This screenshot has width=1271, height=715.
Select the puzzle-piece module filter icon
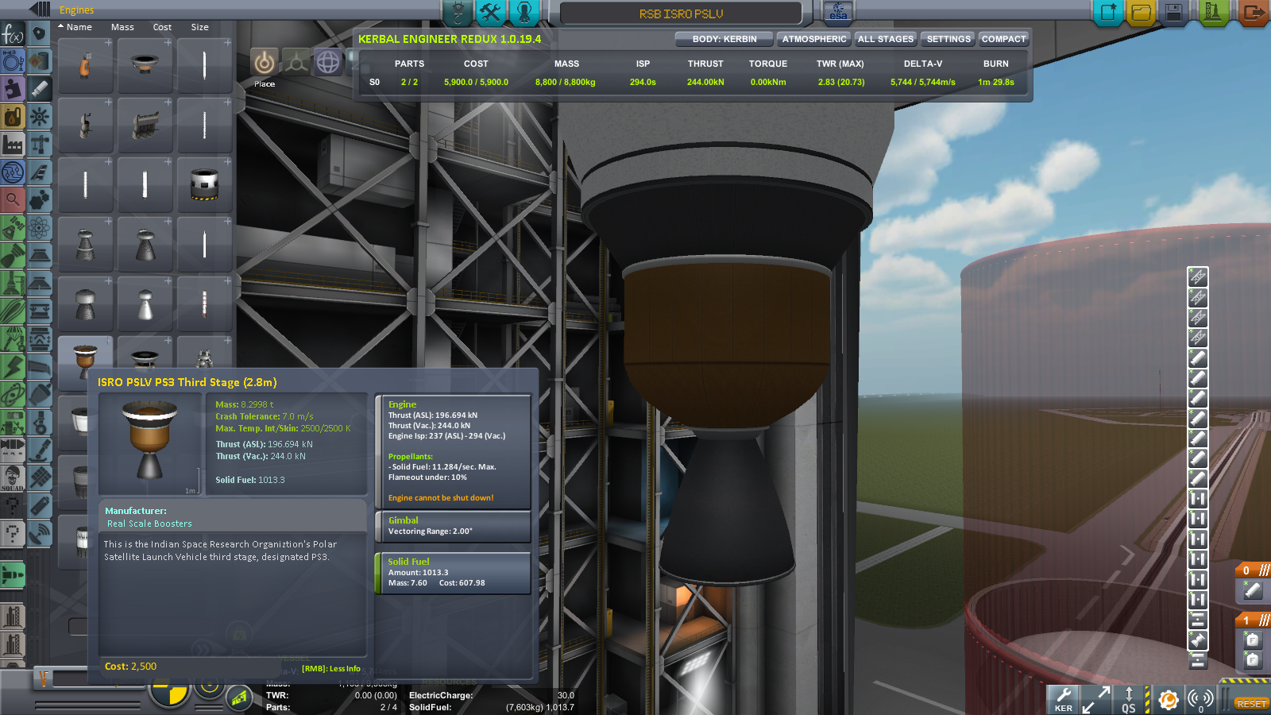[13, 89]
